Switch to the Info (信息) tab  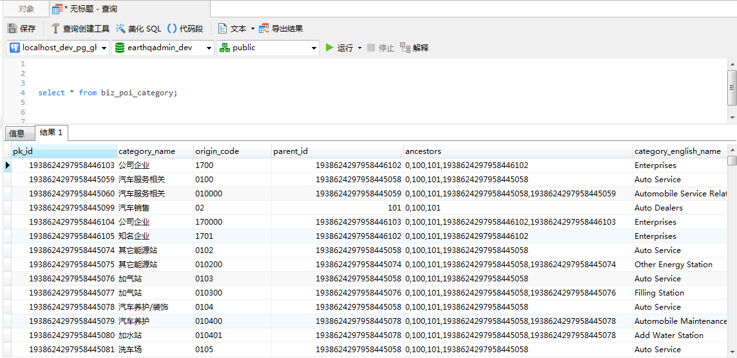pos(17,133)
